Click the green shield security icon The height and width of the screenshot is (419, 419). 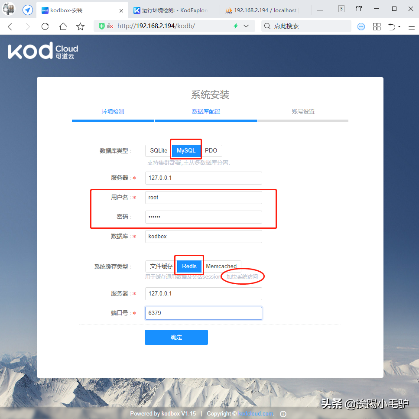101,26
